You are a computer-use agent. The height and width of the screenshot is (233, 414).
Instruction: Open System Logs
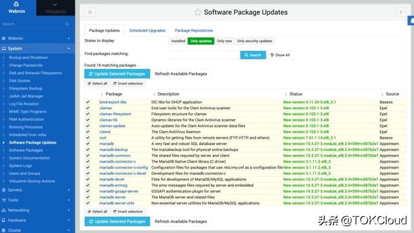pyautogui.click(x=20, y=165)
